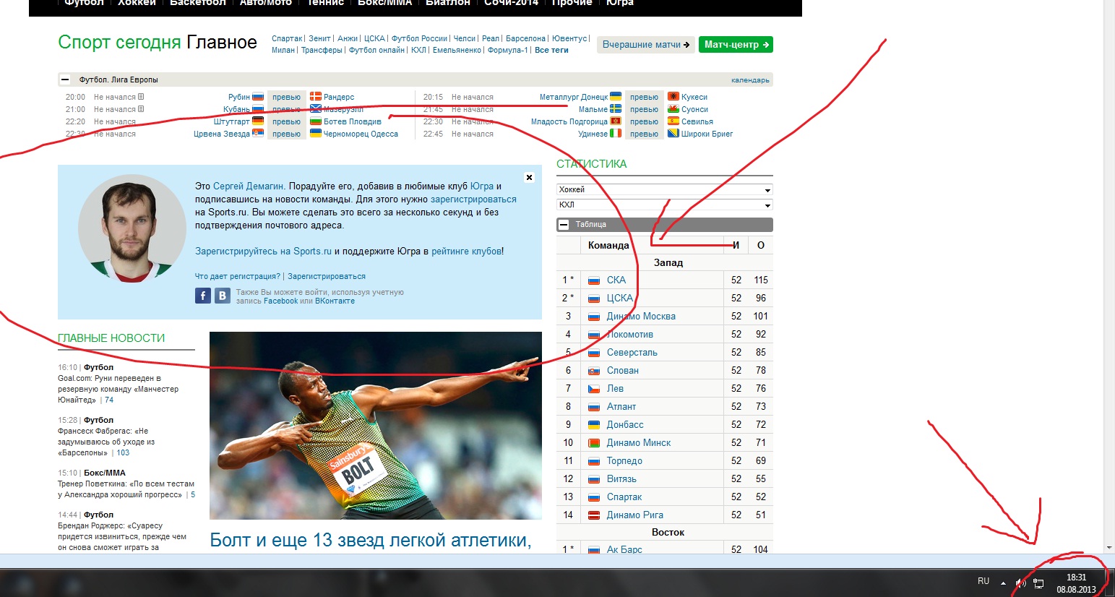
Task: Open text report icon for 21:00 match
Action: (141, 109)
